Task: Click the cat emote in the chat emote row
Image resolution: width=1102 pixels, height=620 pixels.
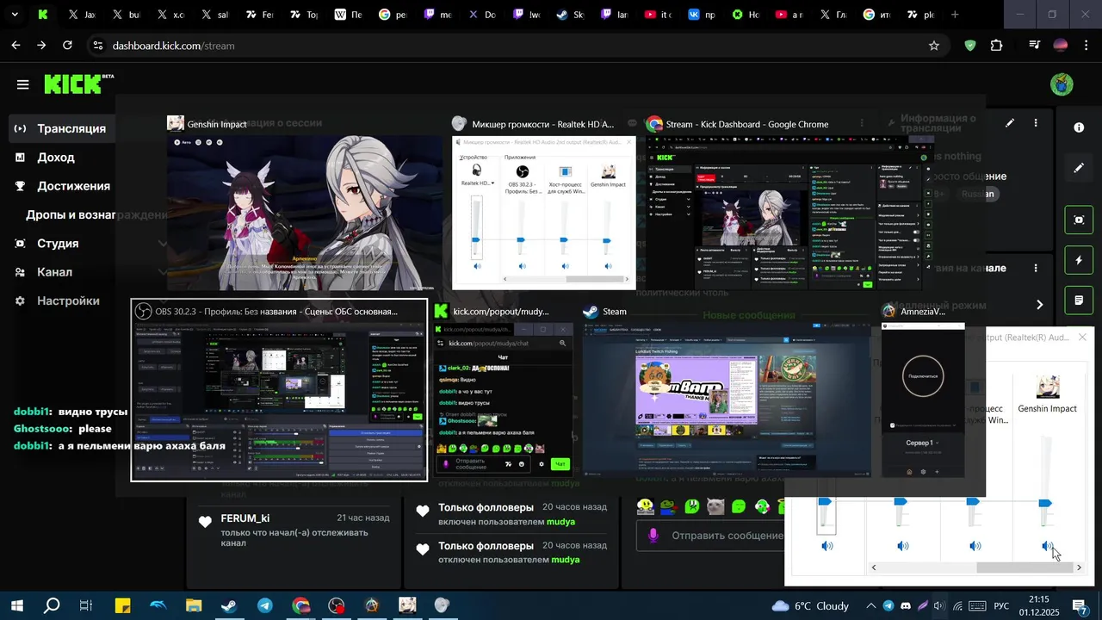Action: click(x=715, y=506)
